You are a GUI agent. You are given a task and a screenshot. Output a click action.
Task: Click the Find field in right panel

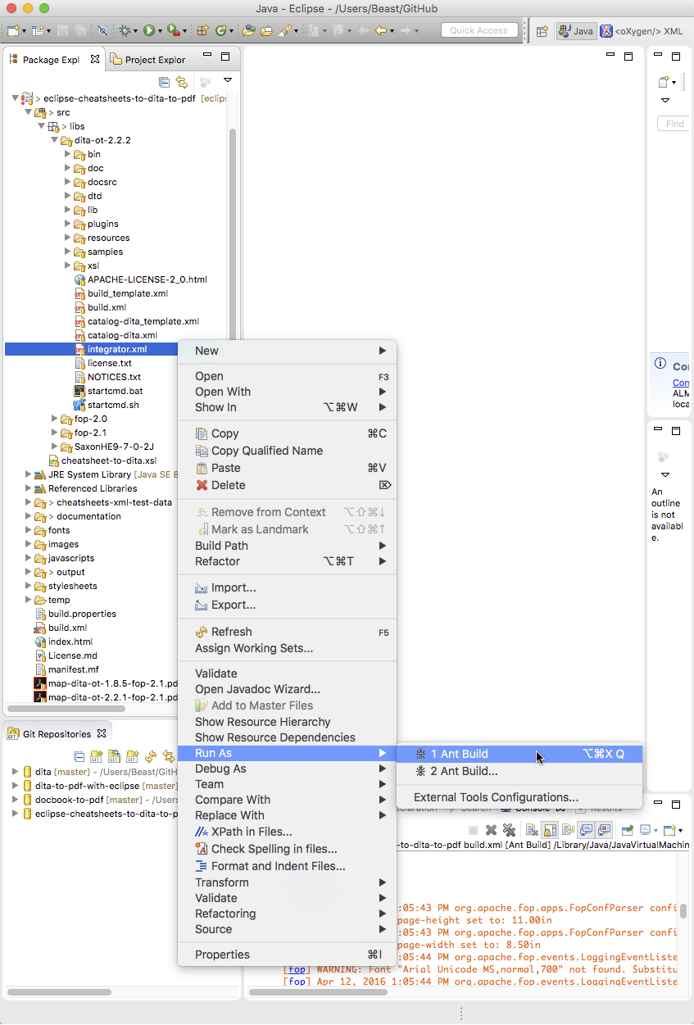pos(674,124)
